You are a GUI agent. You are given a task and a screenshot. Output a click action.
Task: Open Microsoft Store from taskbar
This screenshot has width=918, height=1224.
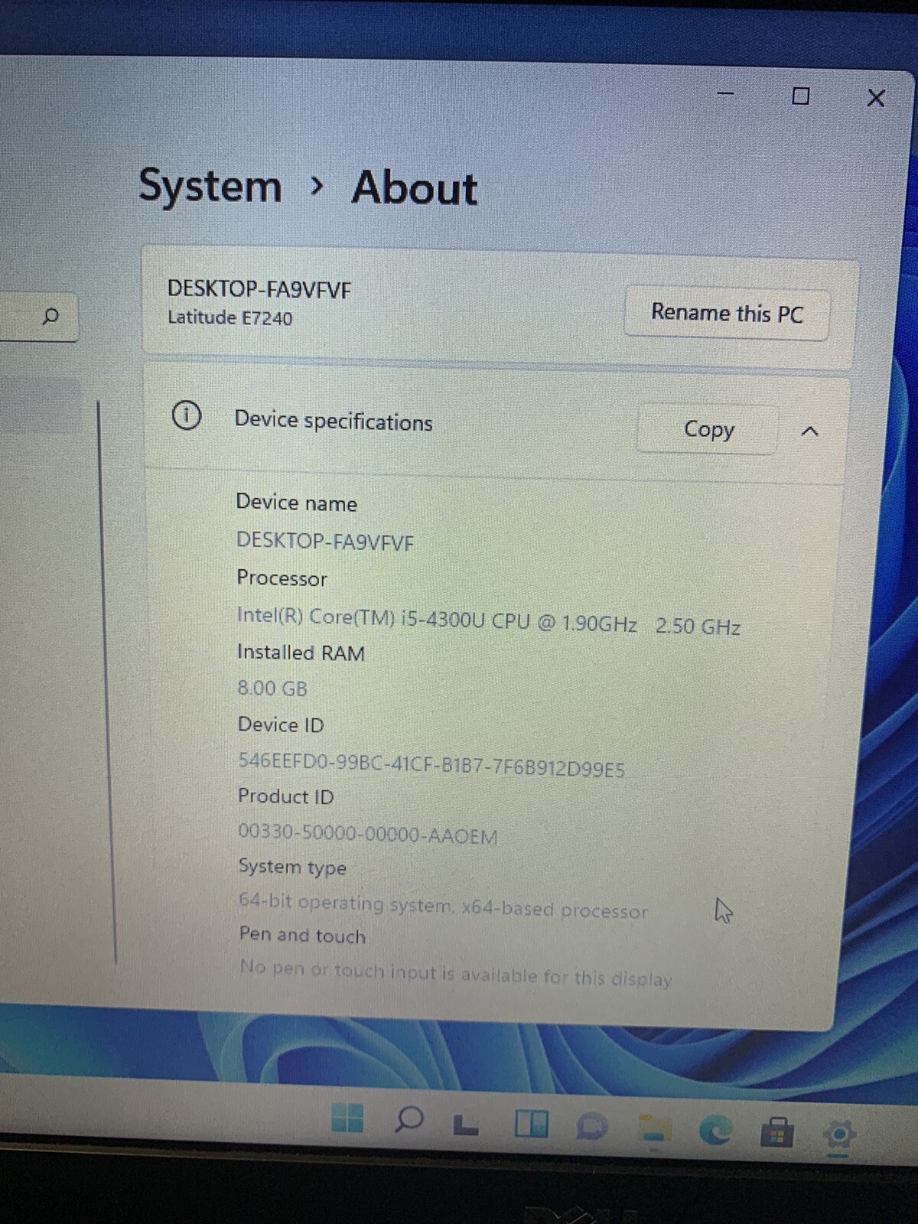776,1132
